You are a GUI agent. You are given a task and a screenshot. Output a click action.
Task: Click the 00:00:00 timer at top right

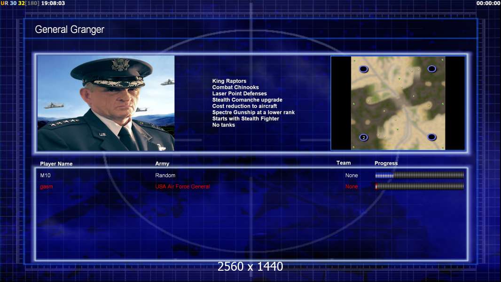488,3
